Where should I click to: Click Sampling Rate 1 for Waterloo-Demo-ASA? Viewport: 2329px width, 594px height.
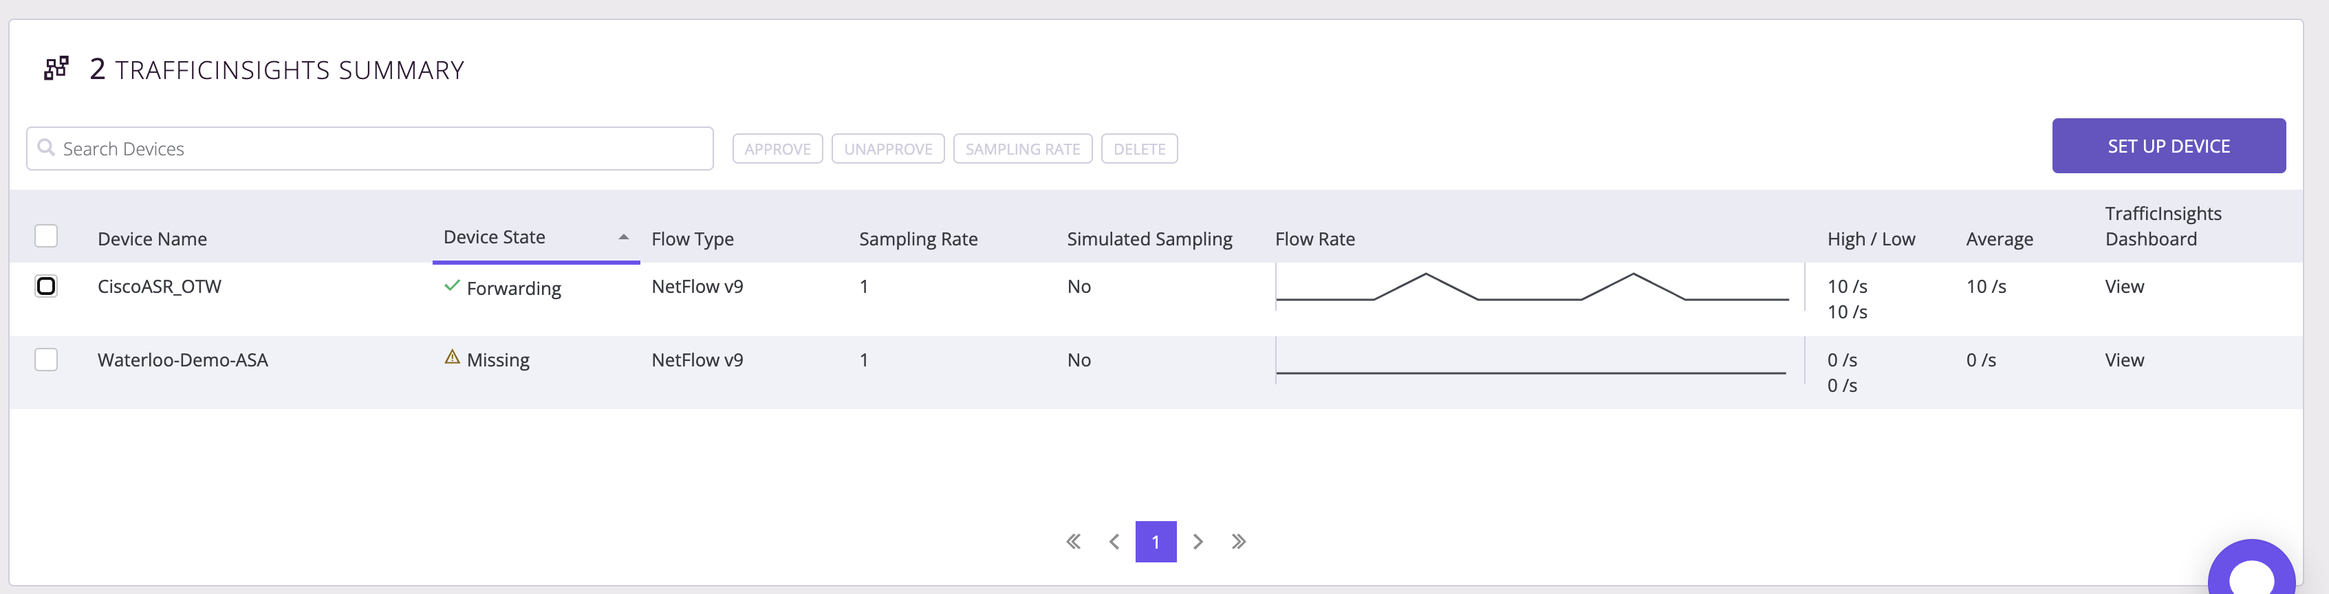pyautogui.click(x=863, y=360)
